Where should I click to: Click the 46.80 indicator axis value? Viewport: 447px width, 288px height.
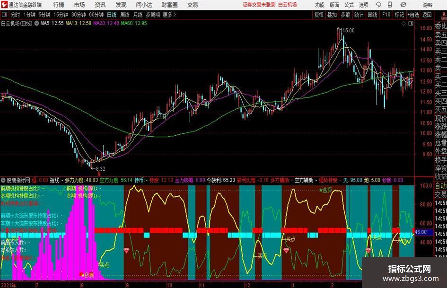click(421, 232)
